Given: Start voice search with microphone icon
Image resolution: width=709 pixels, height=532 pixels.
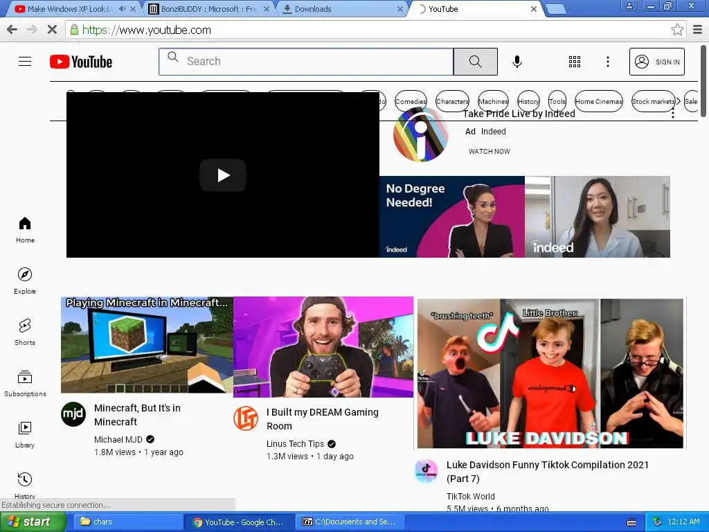Looking at the screenshot, I should [517, 62].
